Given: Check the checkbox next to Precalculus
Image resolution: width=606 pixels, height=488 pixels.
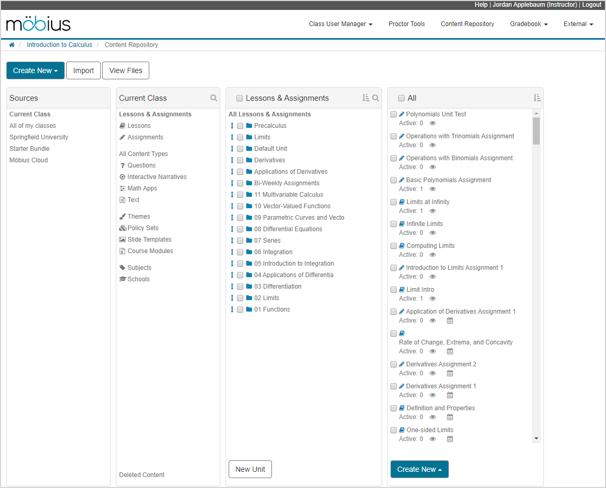Looking at the screenshot, I should point(240,125).
